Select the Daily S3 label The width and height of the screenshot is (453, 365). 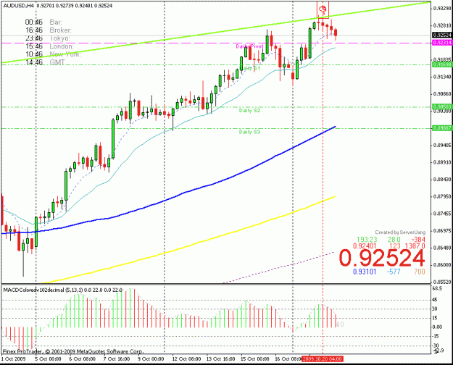coord(249,132)
